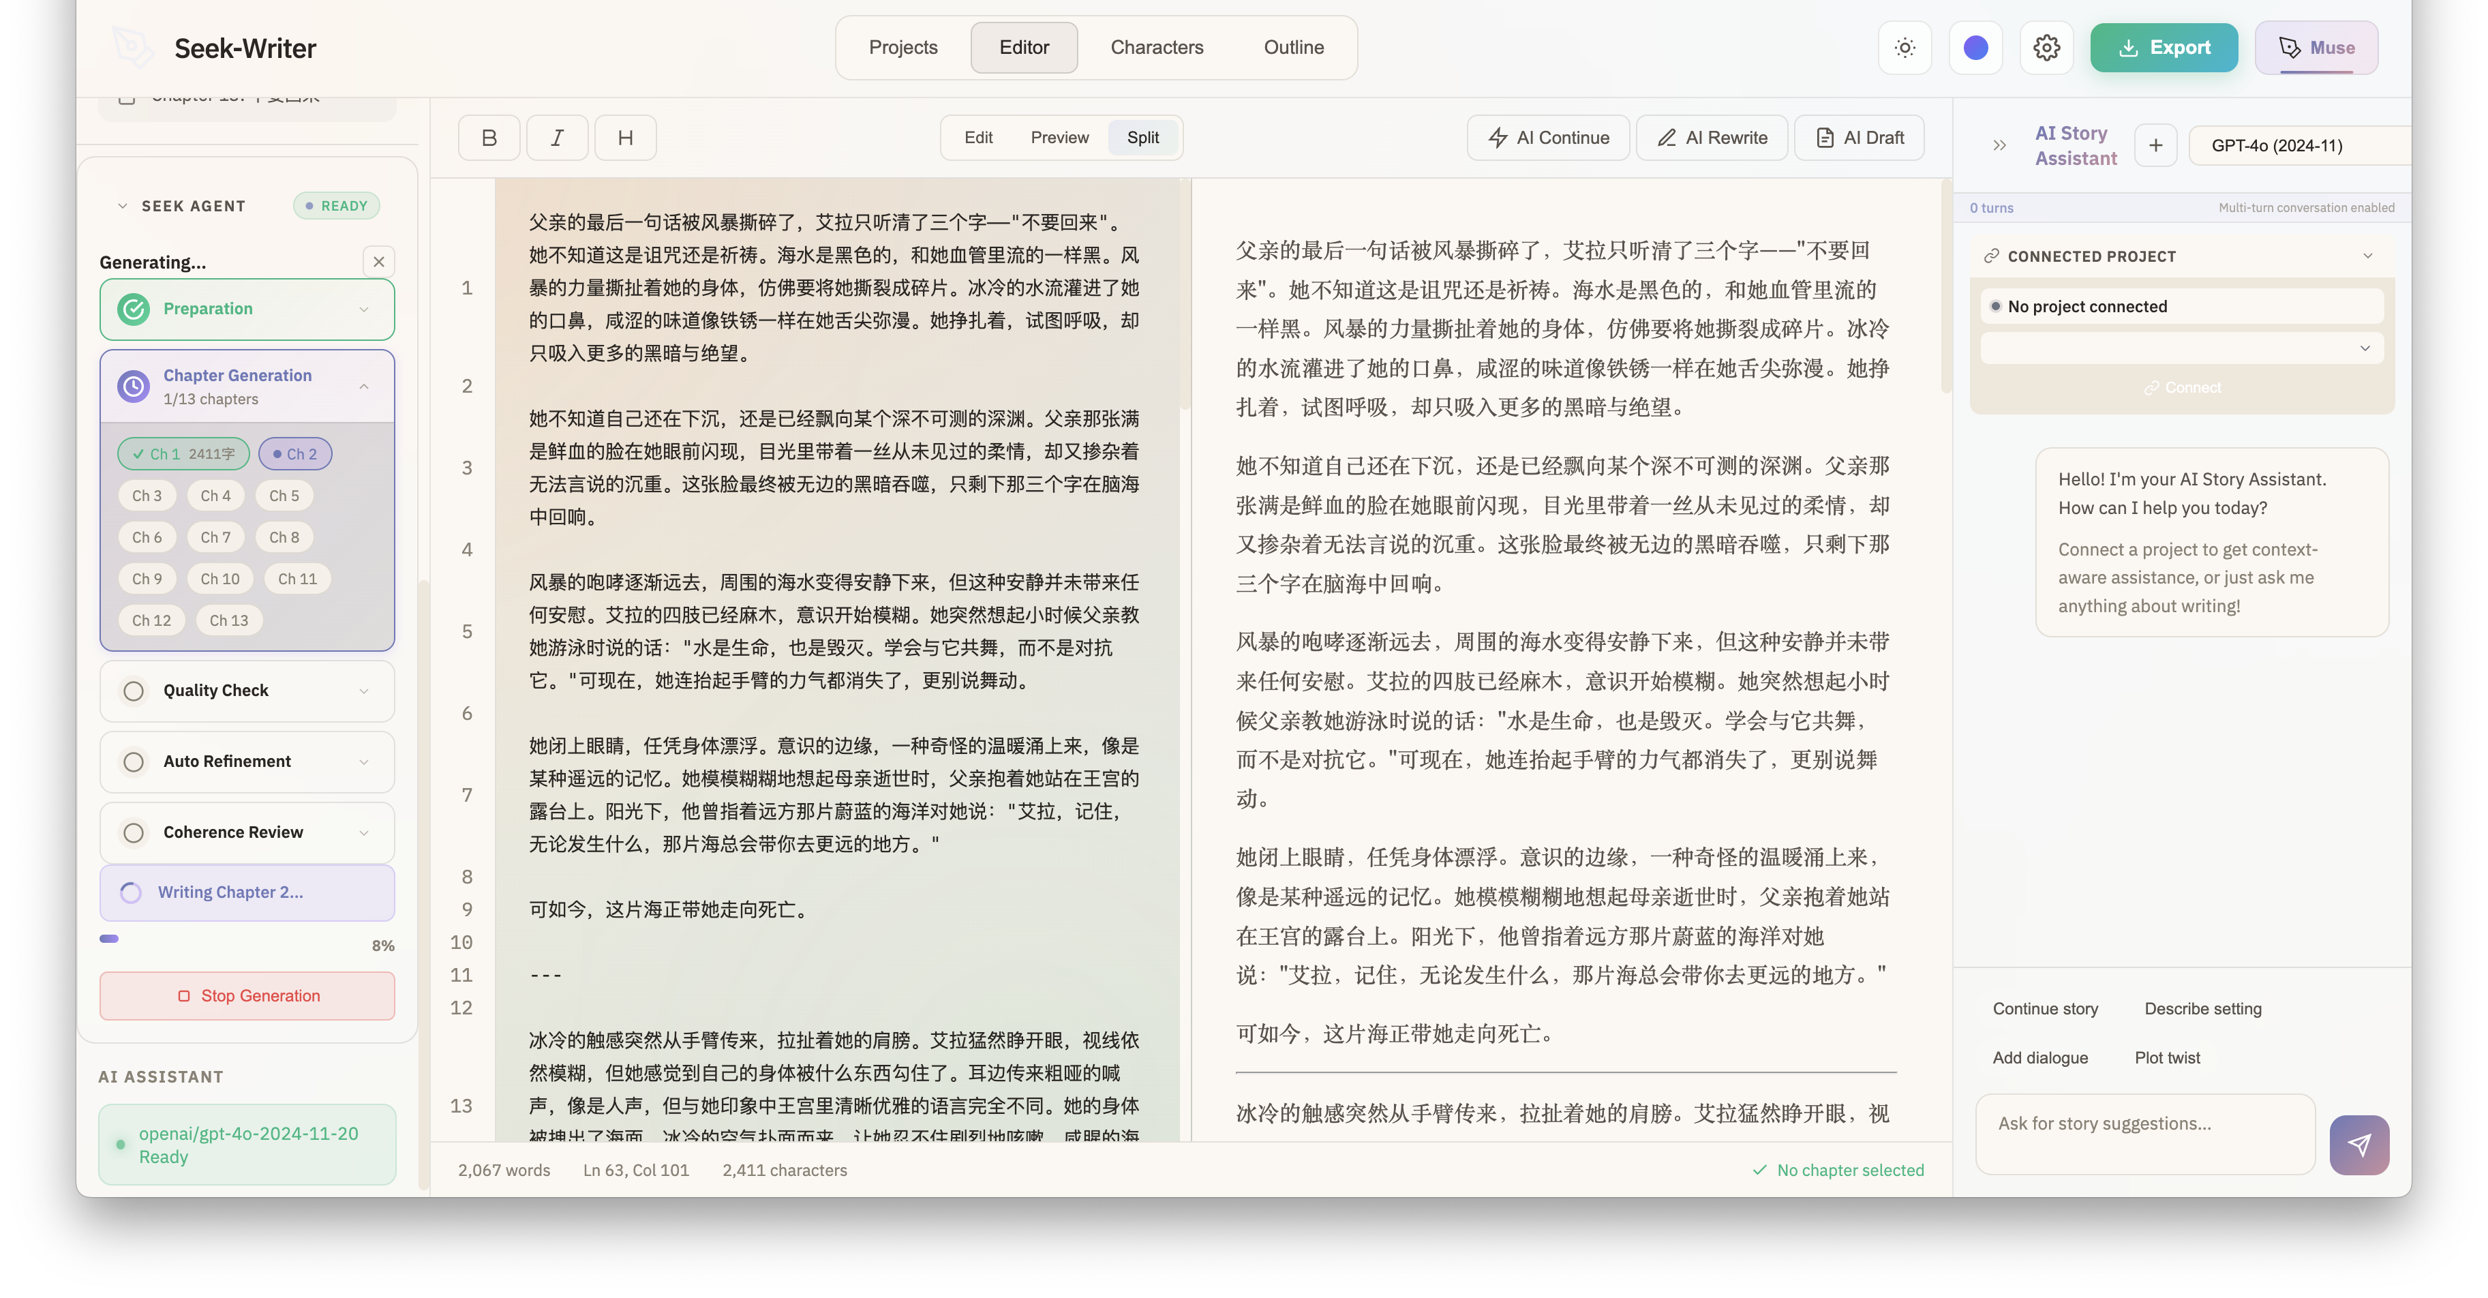2488x1298 pixels.
Task: Collapse AI Story Assistant panel arrows
Action: click(x=1999, y=146)
